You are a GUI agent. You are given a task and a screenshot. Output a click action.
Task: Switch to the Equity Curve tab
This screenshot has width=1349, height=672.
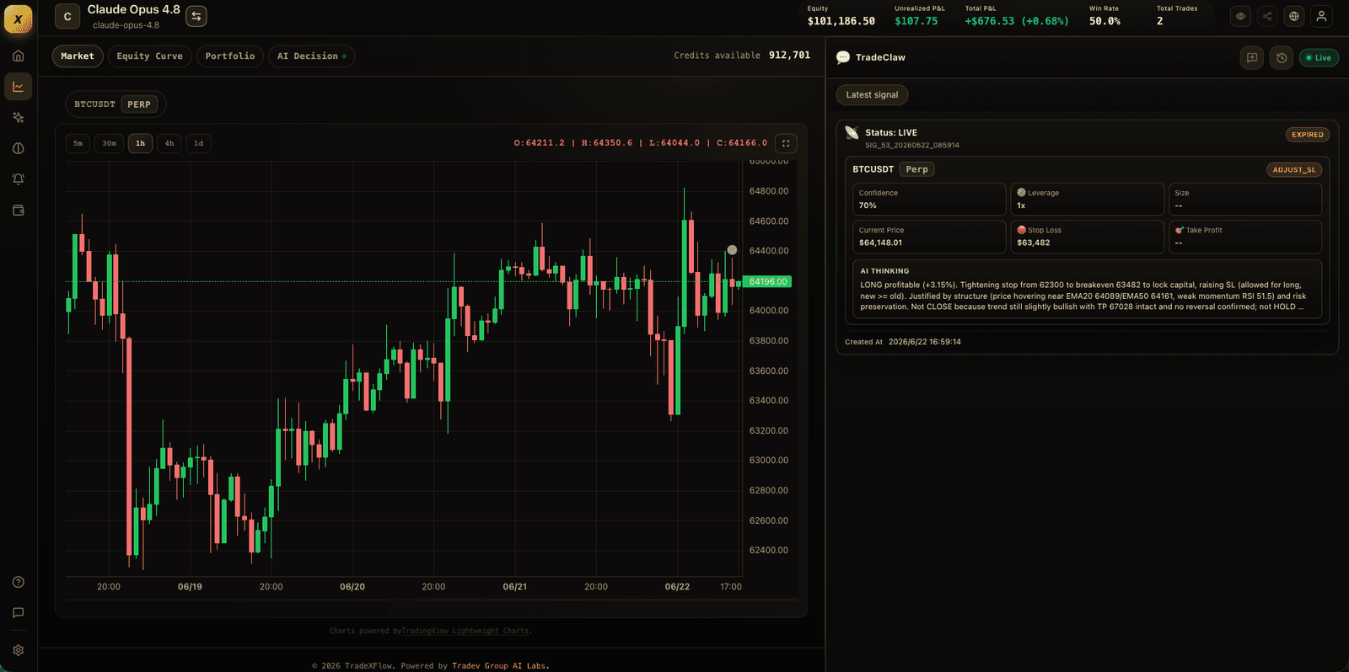(150, 56)
